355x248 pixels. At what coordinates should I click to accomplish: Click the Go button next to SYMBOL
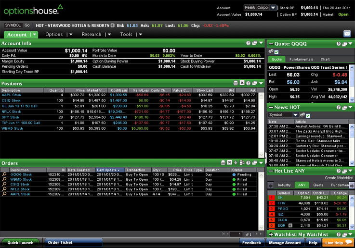[27, 25]
